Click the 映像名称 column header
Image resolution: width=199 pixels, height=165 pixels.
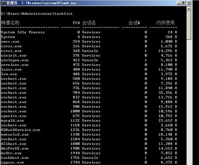[x=10, y=23]
